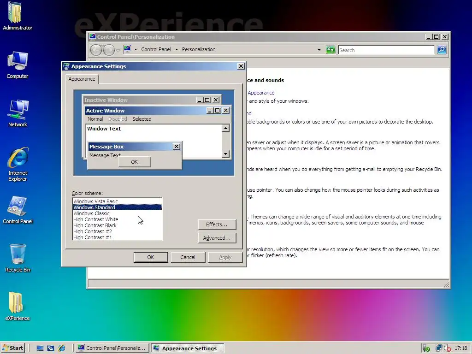The width and height of the screenshot is (472, 354).
Task: Select High Contrast #1 color scheme
Action: click(x=117, y=237)
